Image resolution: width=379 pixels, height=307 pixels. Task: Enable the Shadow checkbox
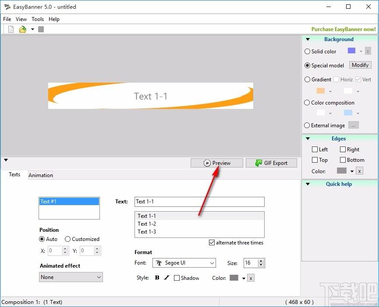pyautogui.click(x=177, y=278)
